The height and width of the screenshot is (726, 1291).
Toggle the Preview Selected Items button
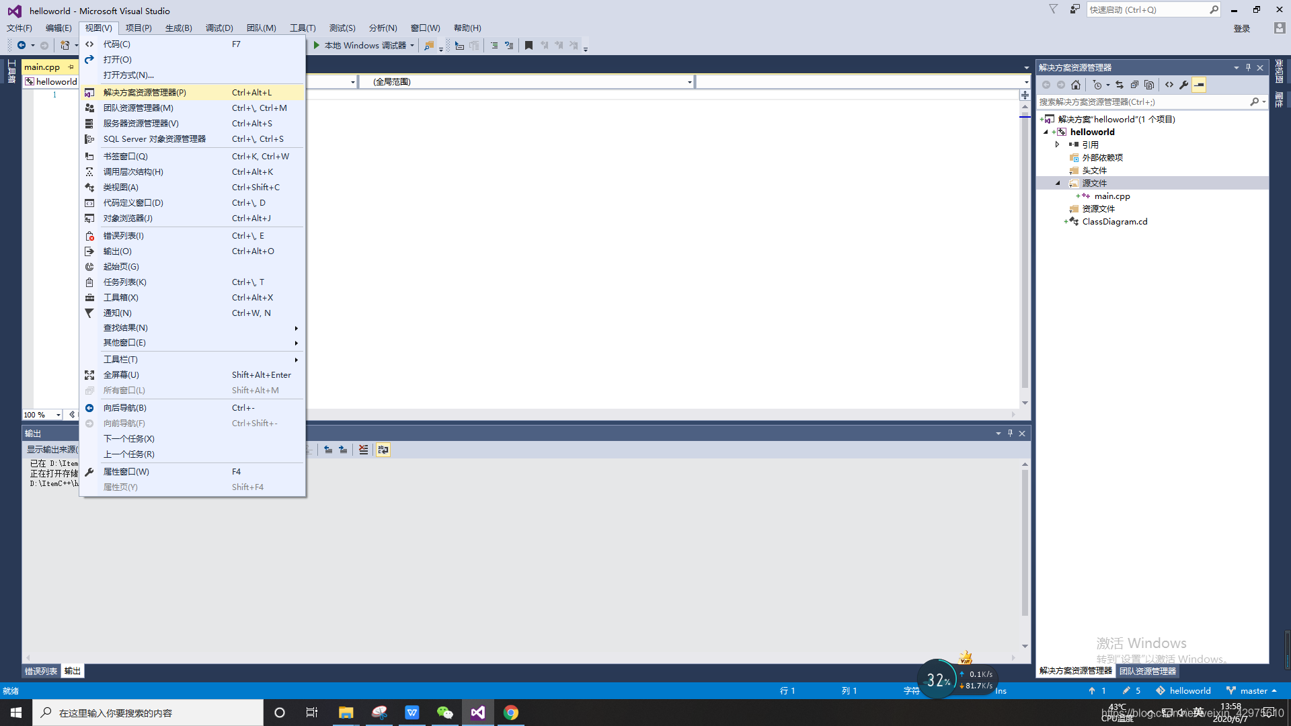coord(1199,85)
